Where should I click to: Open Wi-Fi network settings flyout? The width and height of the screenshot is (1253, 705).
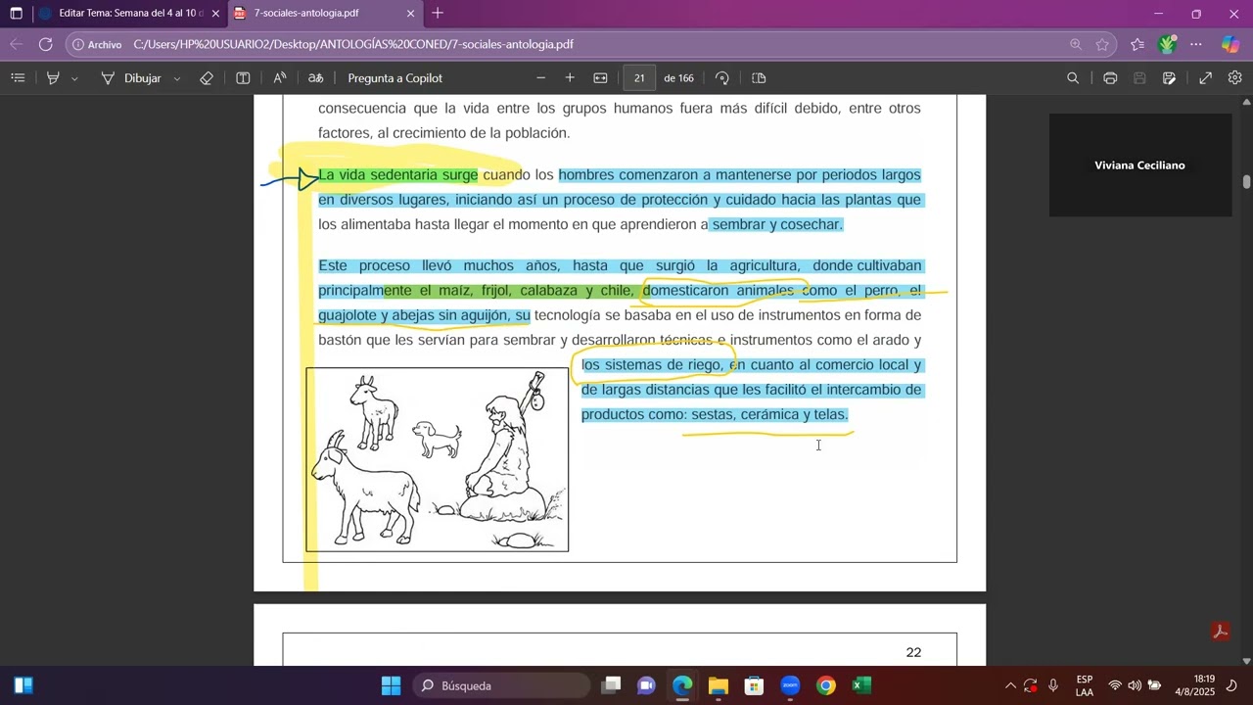[x=1114, y=685]
